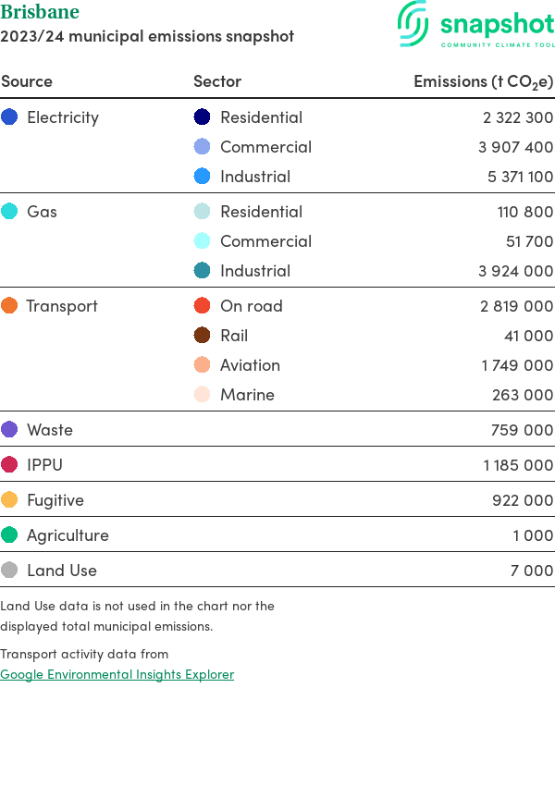Click the Gas Industrial sector teal dot
Image resolution: width=555 pixels, height=786 pixels.
[203, 271]
